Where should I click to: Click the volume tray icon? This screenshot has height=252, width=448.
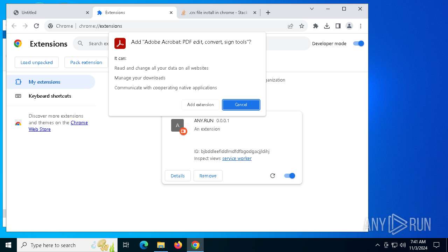403,245
